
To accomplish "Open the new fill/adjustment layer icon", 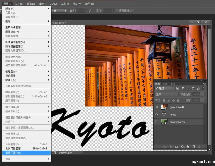I will (182, 147).
